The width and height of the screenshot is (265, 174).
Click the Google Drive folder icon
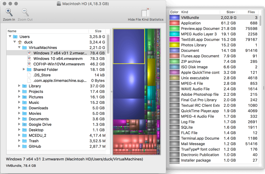(24, 124)
